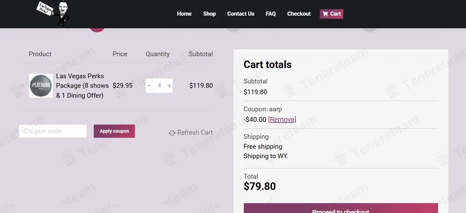The height and width of the screenshot is (213, 466).
Task: Open the Las Vegas Perks Package product link
Action: [82, 86]
